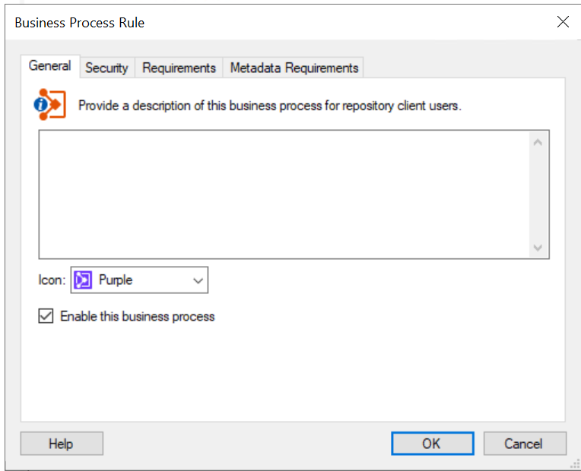Switch to the General tab

(x=50, y=66)
